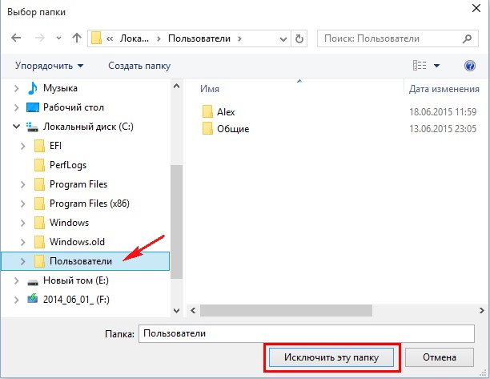Select the Windows.old folder

(x=77, y=242)
